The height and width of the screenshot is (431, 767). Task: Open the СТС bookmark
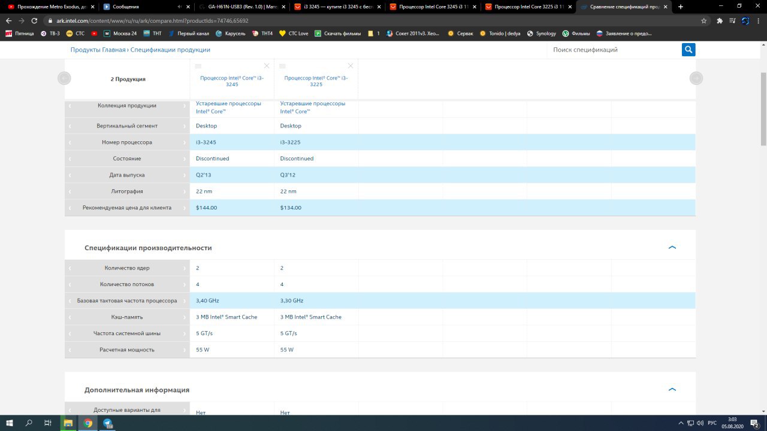tap(76, 34)
